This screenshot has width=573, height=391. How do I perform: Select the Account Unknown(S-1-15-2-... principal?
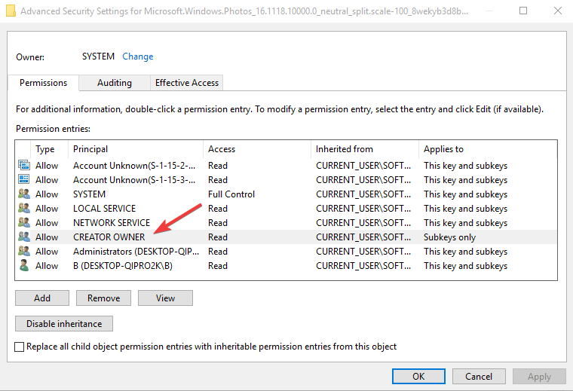[x=134, y=166]
